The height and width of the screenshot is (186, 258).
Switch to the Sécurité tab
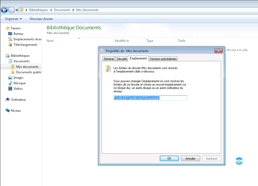coord(122,59)
